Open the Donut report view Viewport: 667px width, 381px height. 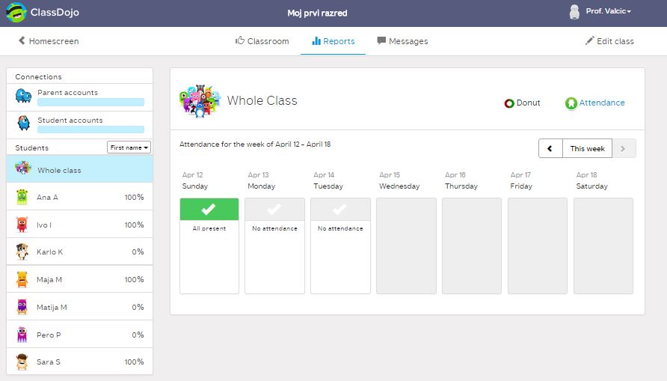click(x=522, y=103)
